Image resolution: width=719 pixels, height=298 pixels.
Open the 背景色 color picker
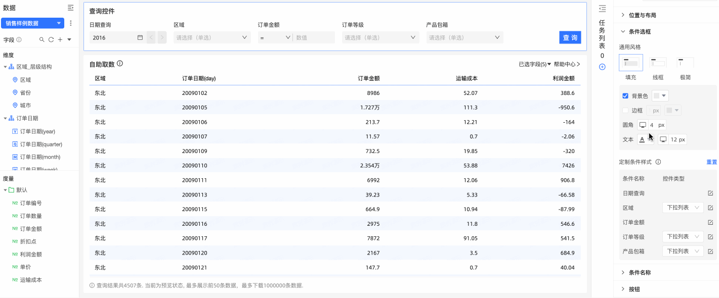(x=660, y=96)
